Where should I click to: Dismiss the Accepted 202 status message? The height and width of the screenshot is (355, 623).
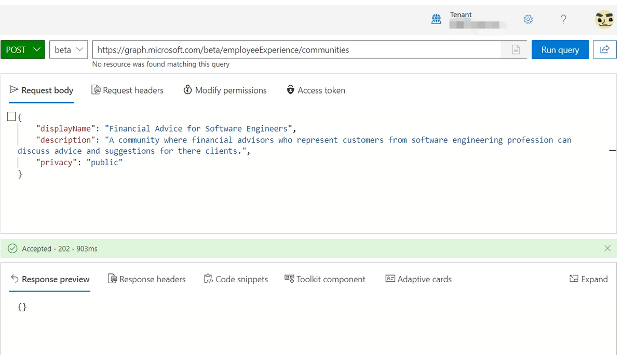click(x=607, y=248)
